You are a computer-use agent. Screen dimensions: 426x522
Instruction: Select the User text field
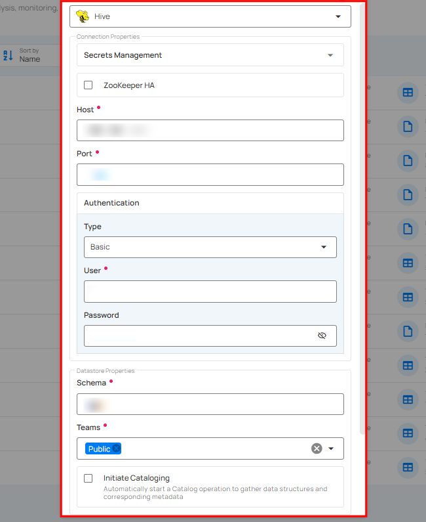tap(210, 292)
